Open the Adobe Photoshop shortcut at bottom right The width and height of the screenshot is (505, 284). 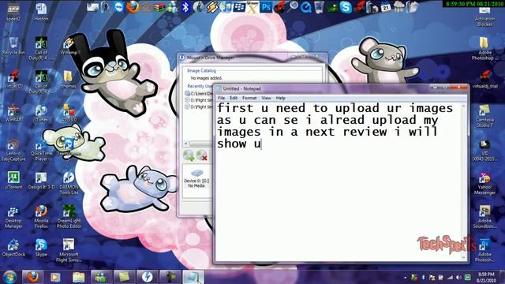(484, 251)
